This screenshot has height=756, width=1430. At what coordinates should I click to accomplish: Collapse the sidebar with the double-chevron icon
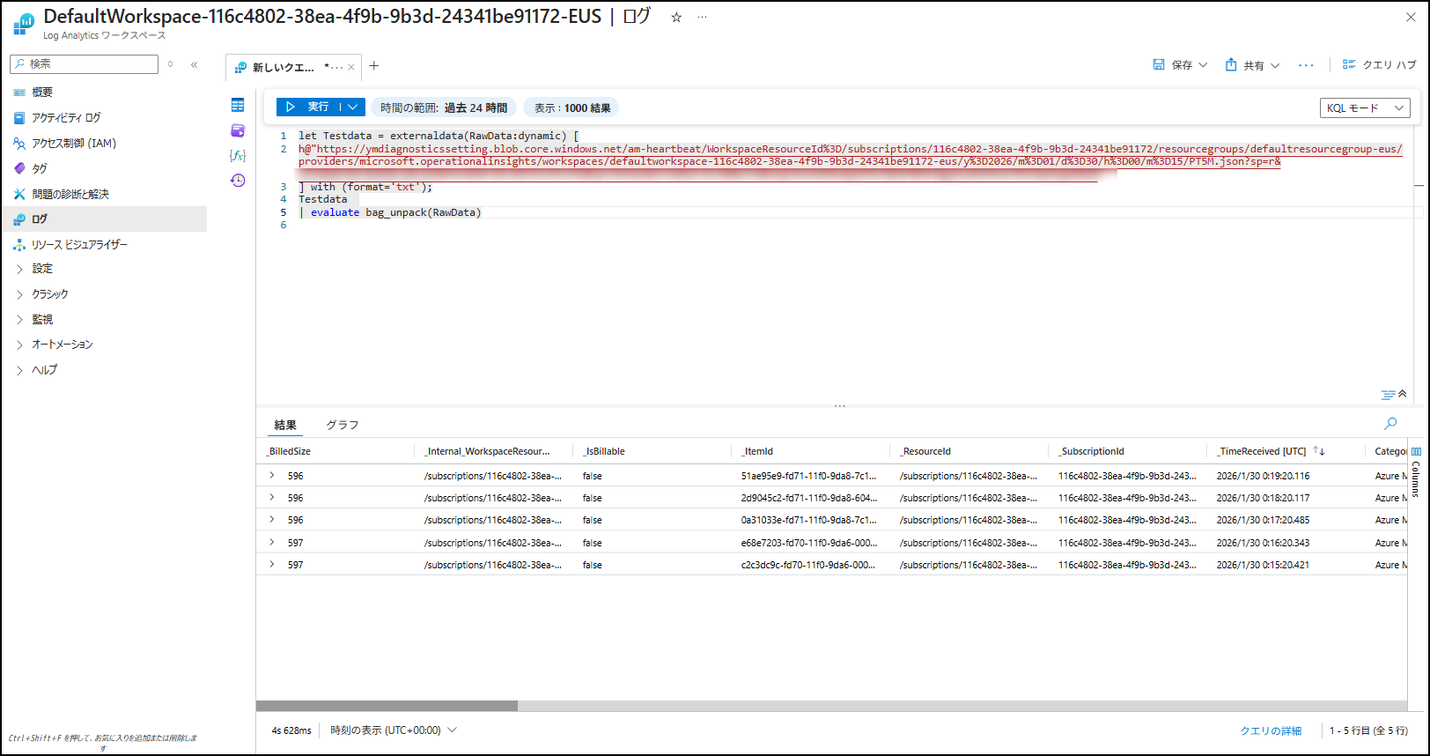coord(195,64)
